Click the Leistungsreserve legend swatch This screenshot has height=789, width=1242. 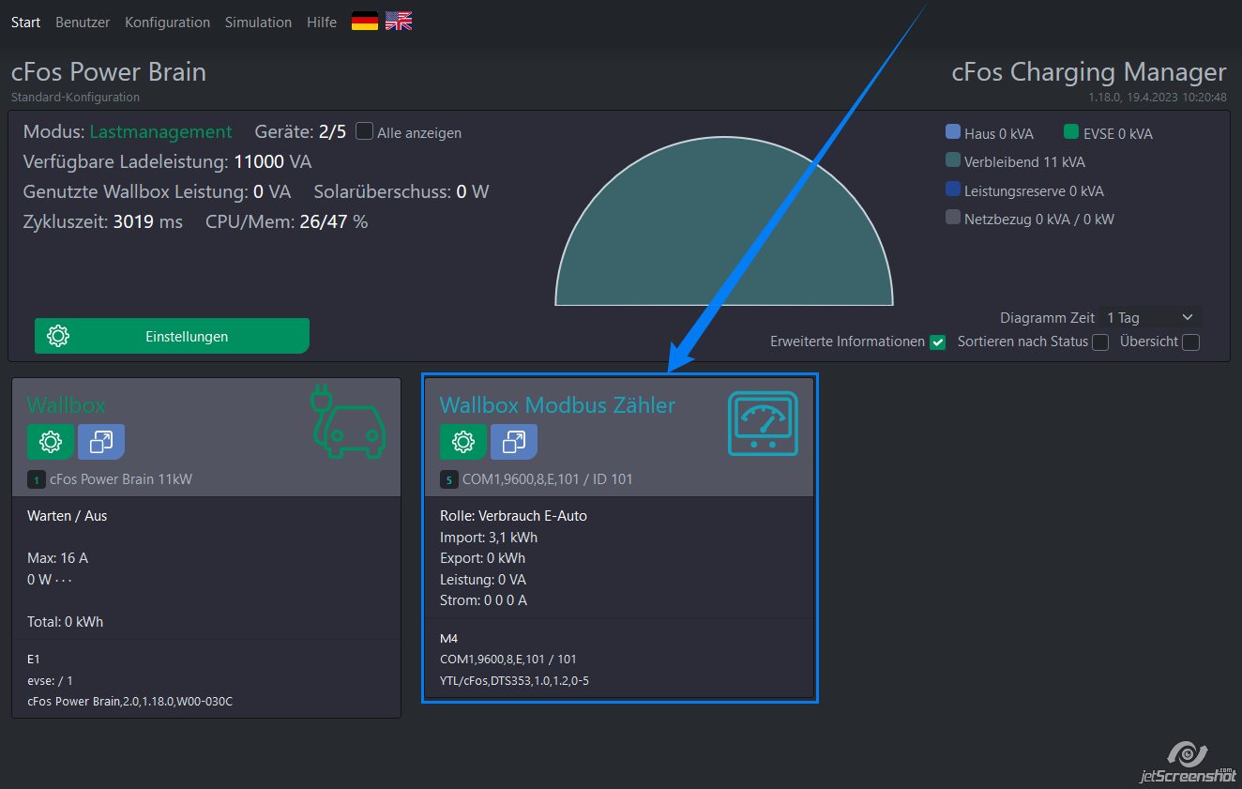pyautogui.click(x=953, y=190)
